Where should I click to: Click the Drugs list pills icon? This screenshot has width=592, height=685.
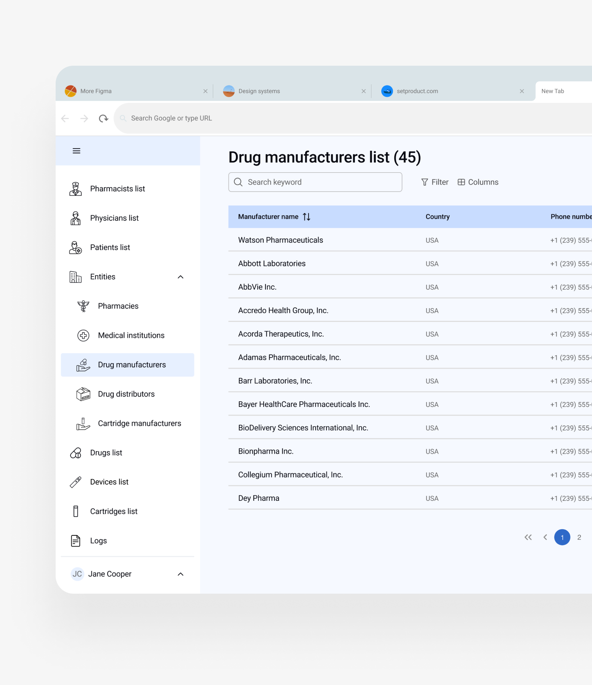(x=76, y=453)
